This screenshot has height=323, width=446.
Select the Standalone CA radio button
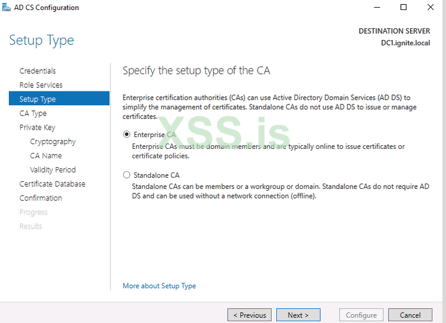click(127, 175)
